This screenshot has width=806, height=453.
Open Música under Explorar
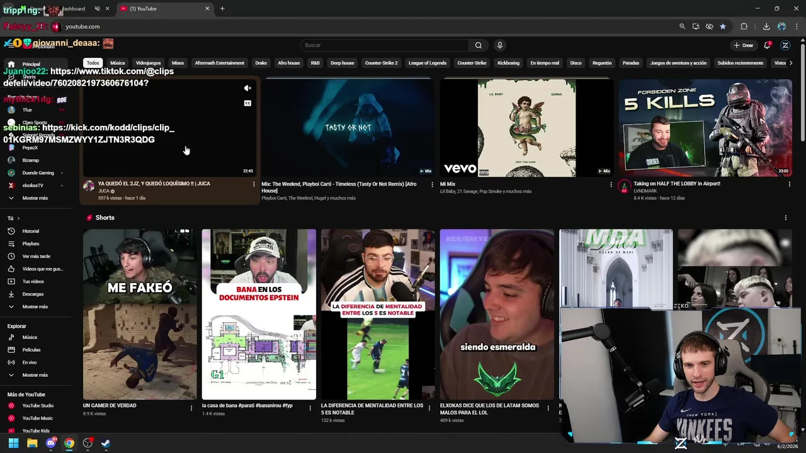30,337
